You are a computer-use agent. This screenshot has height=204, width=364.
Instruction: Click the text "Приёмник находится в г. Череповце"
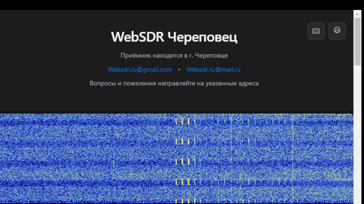coord(174,56)
